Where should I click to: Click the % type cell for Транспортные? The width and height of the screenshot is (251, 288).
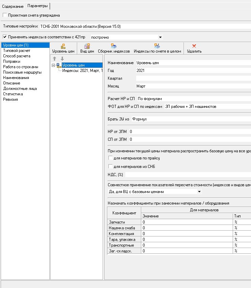point(242,245)
